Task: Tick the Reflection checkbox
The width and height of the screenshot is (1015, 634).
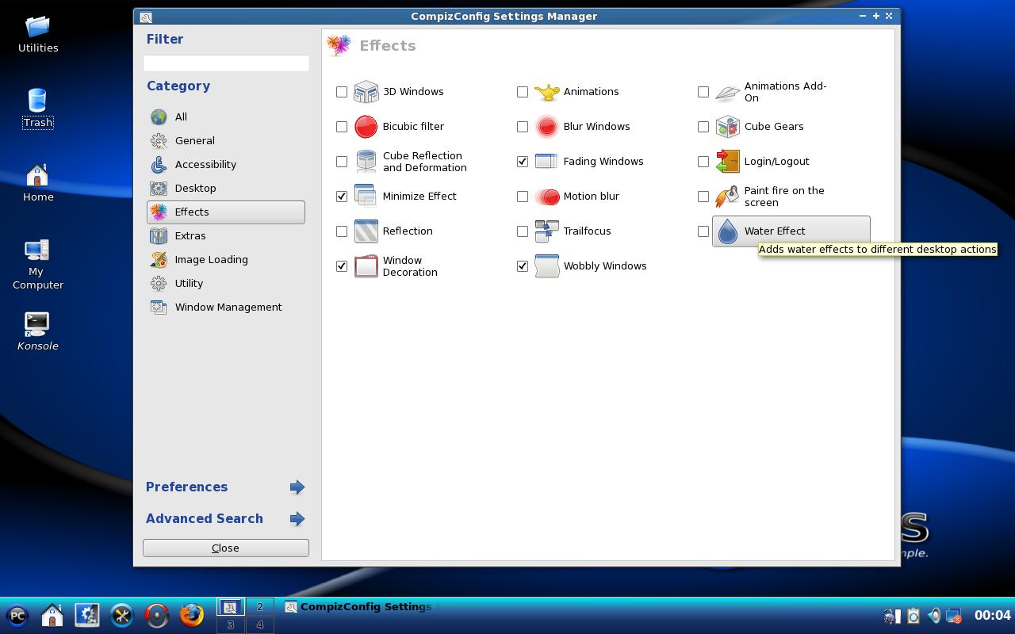Action: pyautogui.click(x=342, y=231)
